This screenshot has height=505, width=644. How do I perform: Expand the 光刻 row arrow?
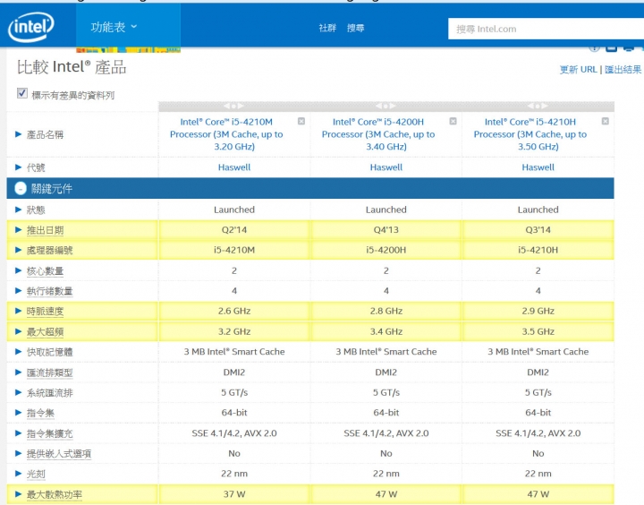pyautogui.click(x=18, y=473)
